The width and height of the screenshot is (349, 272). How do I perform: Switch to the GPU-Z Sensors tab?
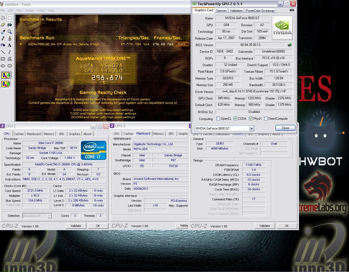click(x=221, y=11)
